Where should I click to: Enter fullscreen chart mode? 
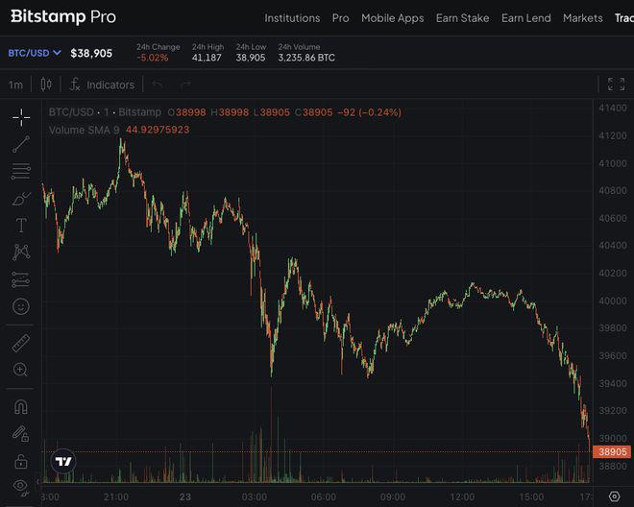[x=616, y=84]
